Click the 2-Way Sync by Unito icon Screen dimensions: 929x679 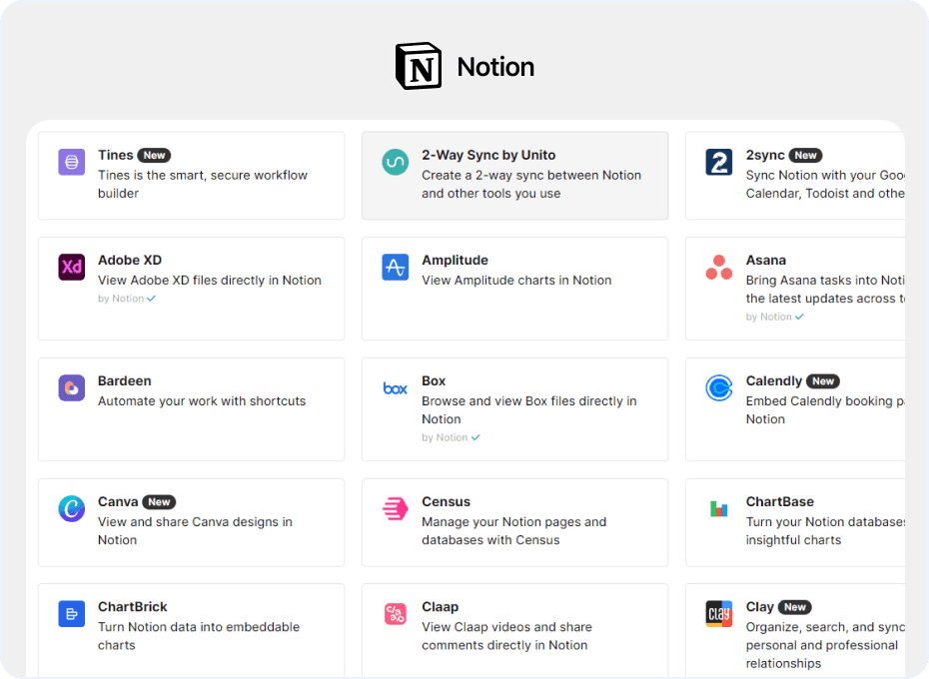(x=396, y=162)
